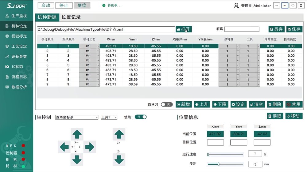Click the 目标位置 X/mm input box
Screen dimensions: 307x172
(x=216, y=142)
